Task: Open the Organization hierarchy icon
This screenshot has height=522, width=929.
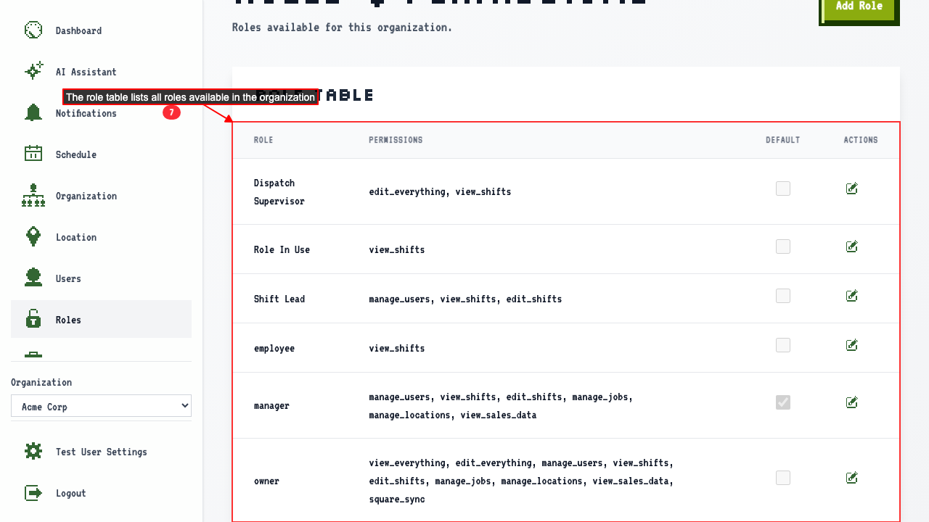Action: click(x=33, y=195)
